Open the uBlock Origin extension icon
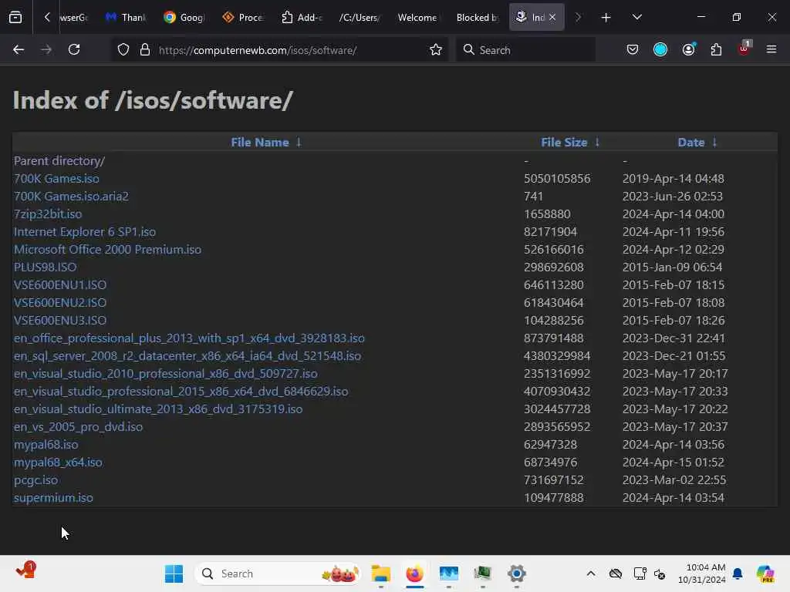The height and width of the screenshot is (592, 790). click(744, 49)
